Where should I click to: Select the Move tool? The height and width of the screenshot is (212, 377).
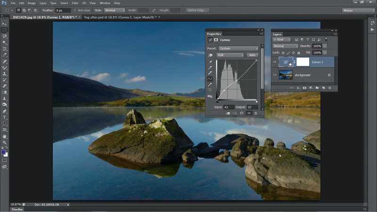click(x=5, y=24)
